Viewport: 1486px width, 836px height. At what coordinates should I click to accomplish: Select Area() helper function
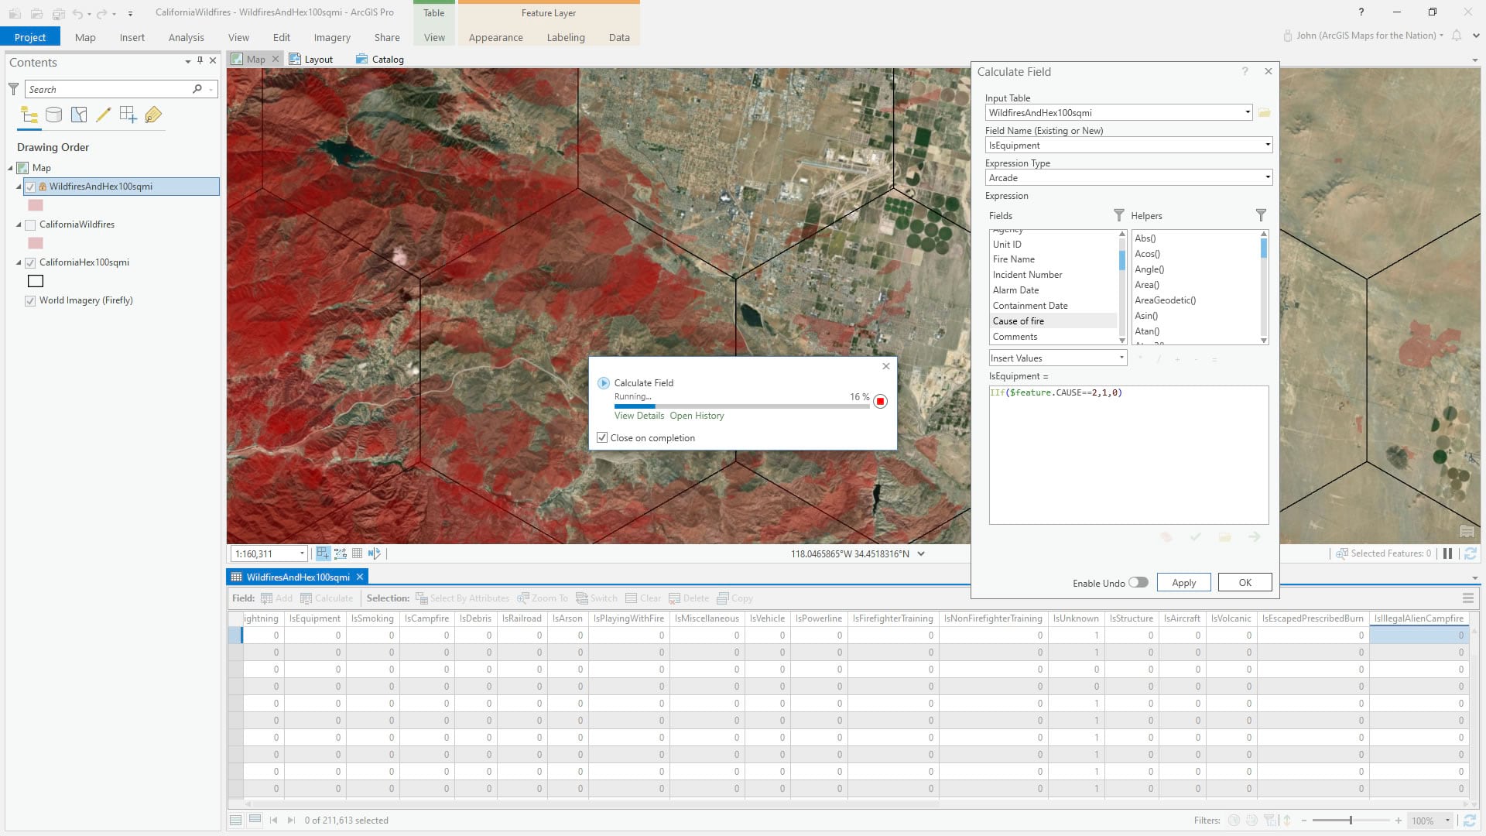(1147, 285)
